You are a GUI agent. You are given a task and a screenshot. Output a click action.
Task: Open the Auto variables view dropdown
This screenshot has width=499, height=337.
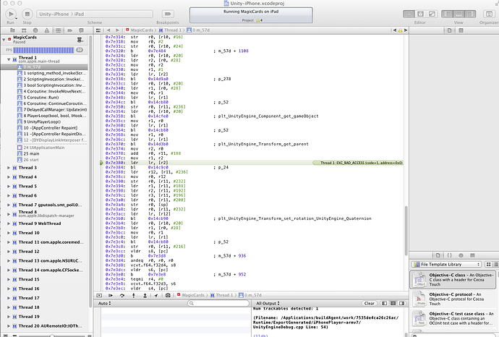click(x=104, y=303)
